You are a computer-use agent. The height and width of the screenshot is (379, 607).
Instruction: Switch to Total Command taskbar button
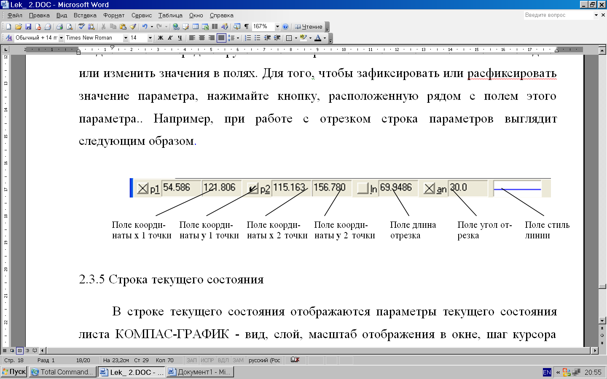62,372
